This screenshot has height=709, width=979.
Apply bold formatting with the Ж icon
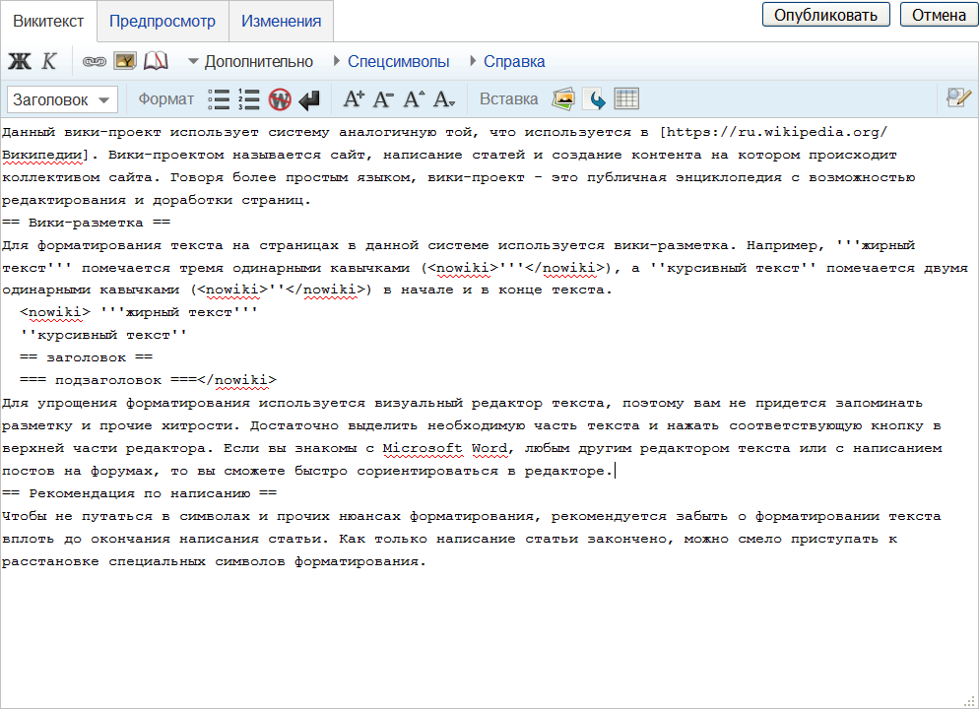(x=20, y=61)
